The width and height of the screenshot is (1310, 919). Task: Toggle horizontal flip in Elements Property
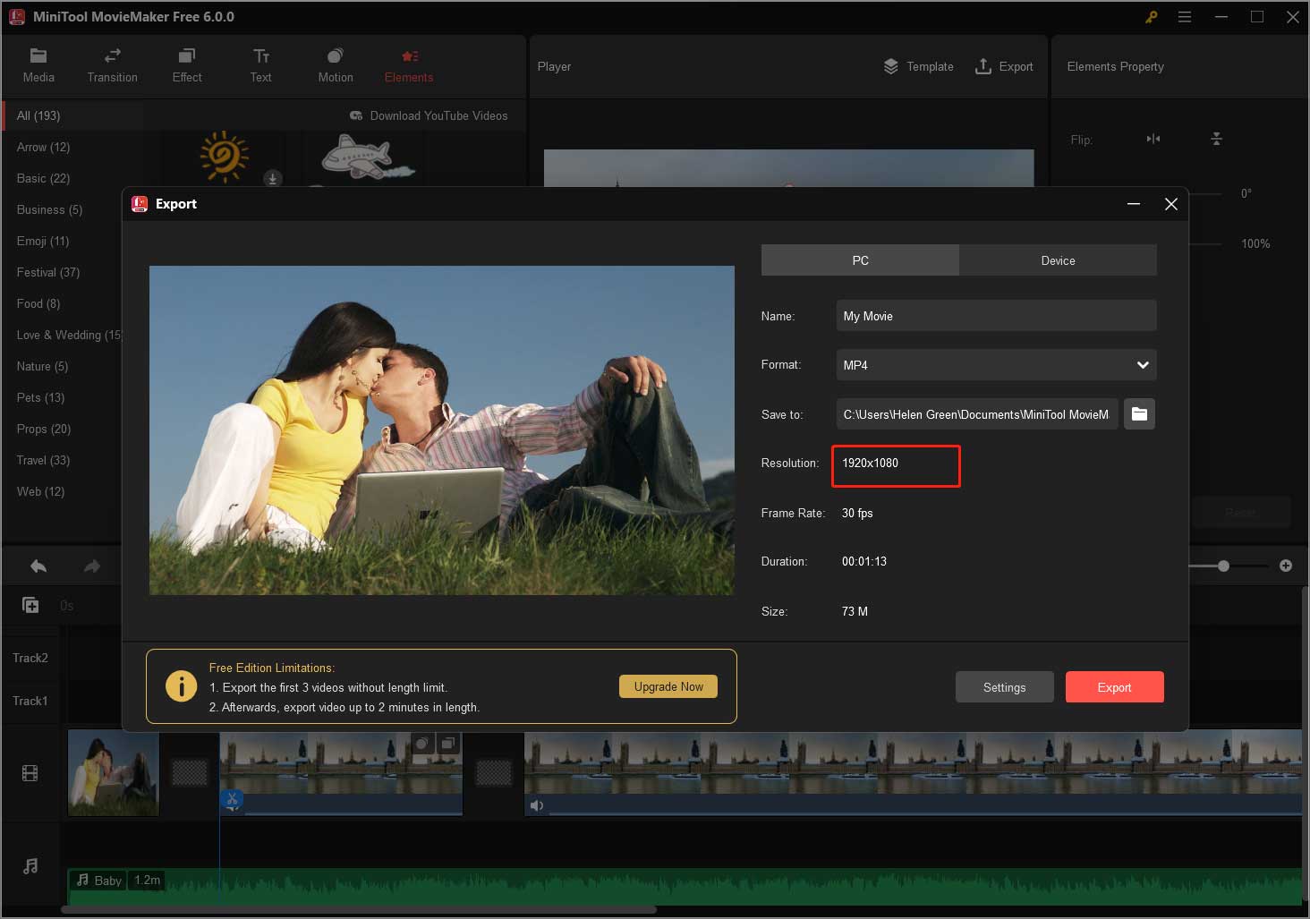(1153, 139)
